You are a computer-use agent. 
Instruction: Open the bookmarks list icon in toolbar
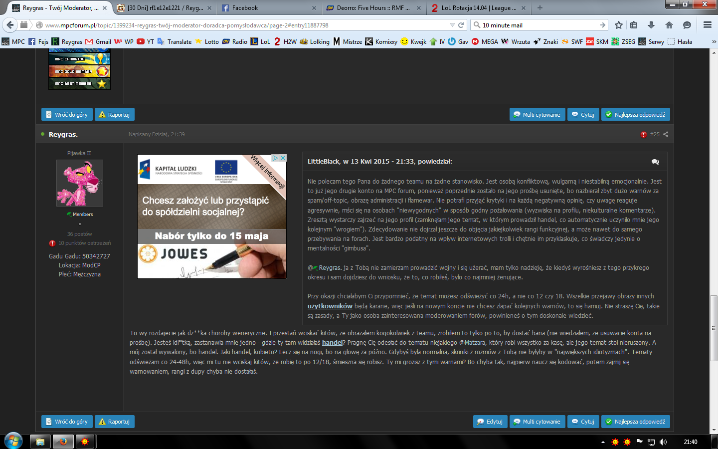tap(634, 25)
